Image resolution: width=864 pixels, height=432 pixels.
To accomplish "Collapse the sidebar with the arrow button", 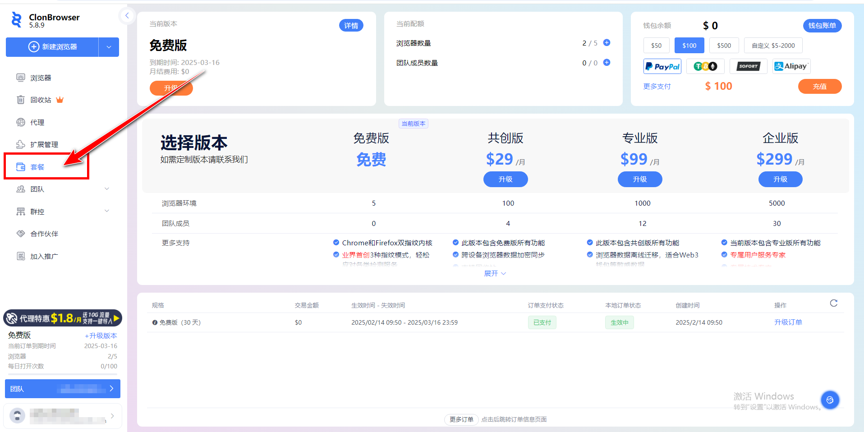I will point(127,16).
